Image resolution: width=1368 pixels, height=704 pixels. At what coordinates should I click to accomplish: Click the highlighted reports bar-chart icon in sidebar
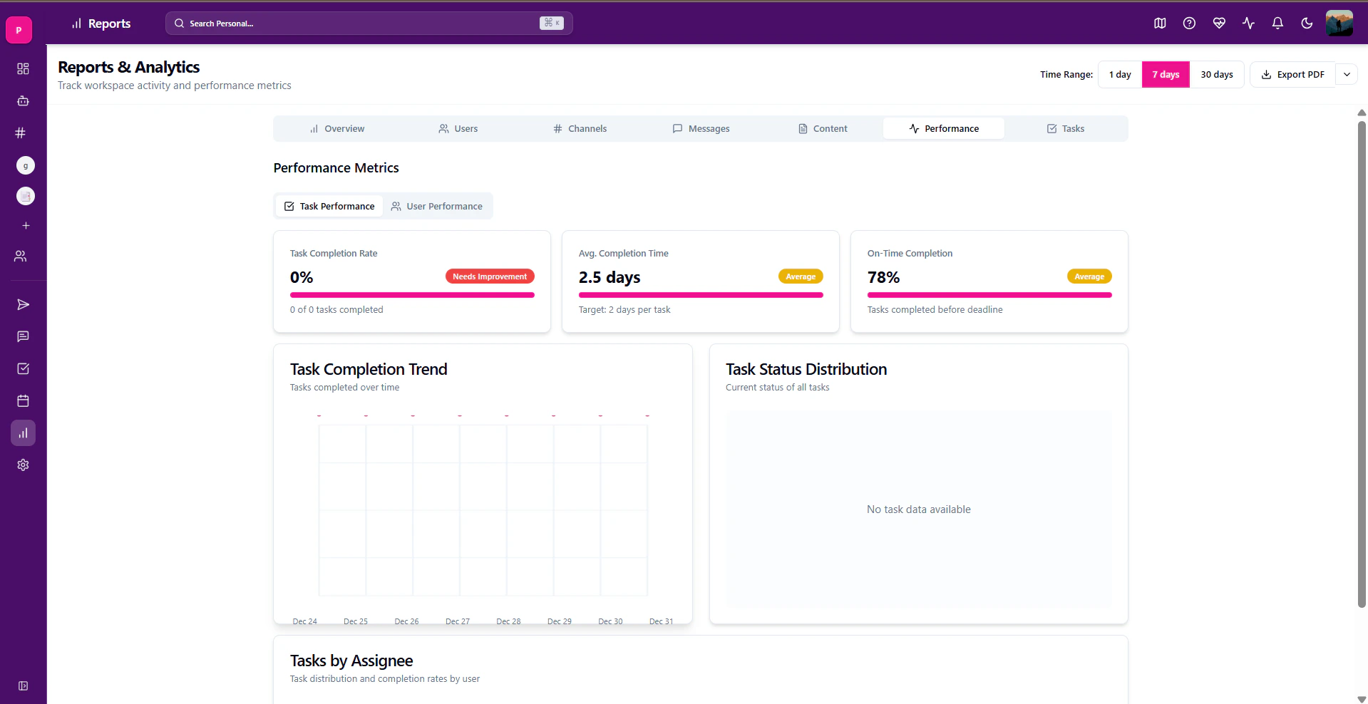click(23, 433)
